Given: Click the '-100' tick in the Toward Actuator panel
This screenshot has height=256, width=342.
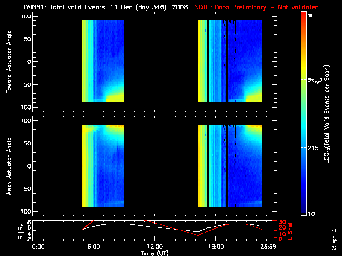Looking at the screenshot, I should click(24, 108).
